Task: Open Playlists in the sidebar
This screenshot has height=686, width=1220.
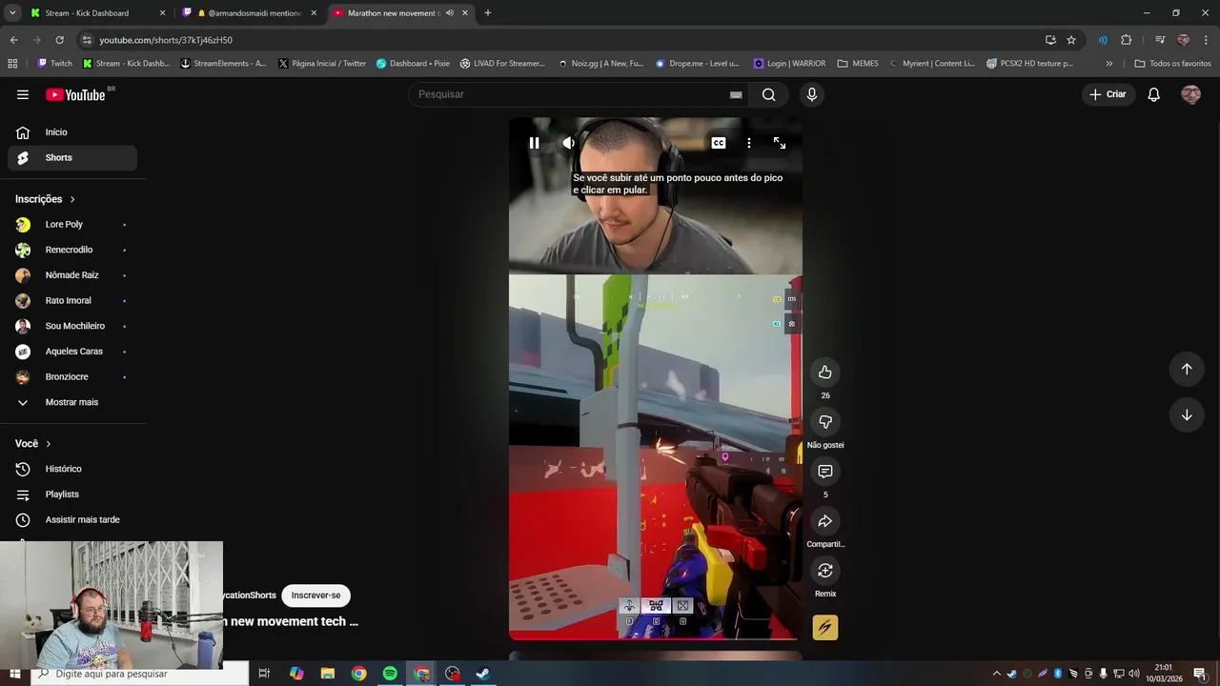Action: coord(72,494)
